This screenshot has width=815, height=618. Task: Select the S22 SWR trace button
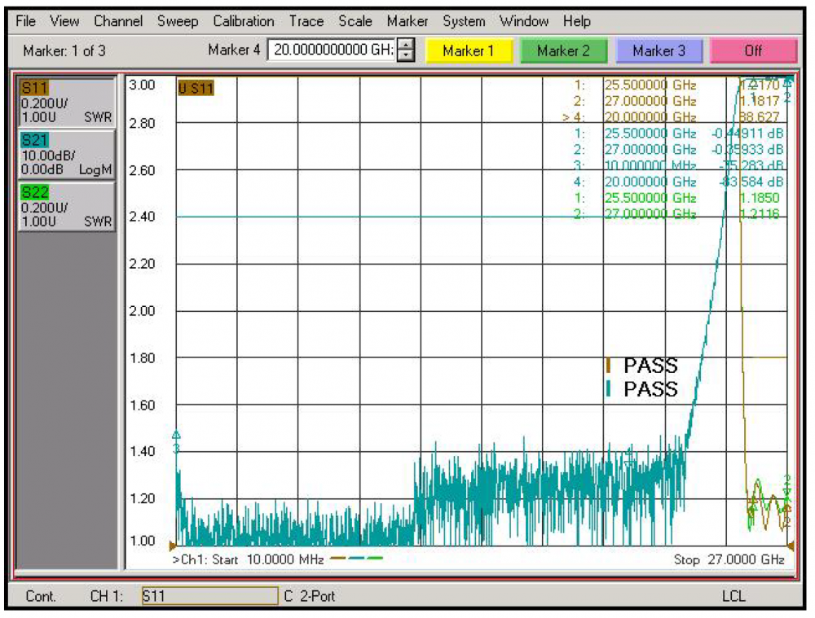click(66, 207)
